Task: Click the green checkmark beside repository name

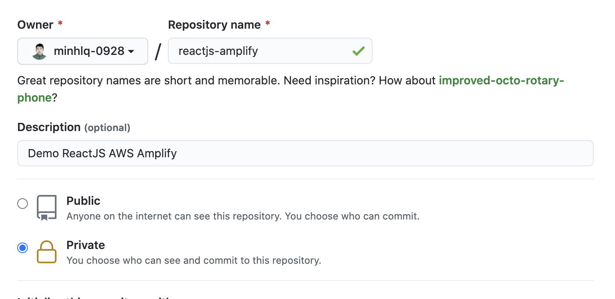Action: (358, 51)
